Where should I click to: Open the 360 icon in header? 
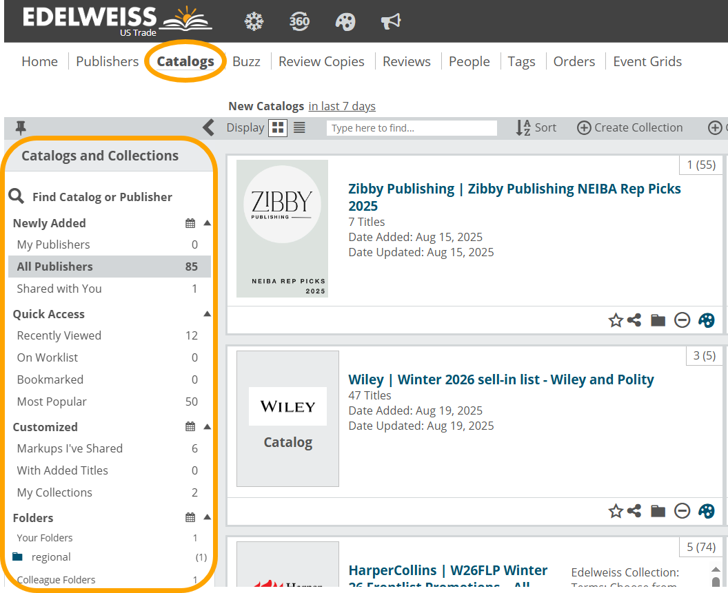tap(299, 21)
